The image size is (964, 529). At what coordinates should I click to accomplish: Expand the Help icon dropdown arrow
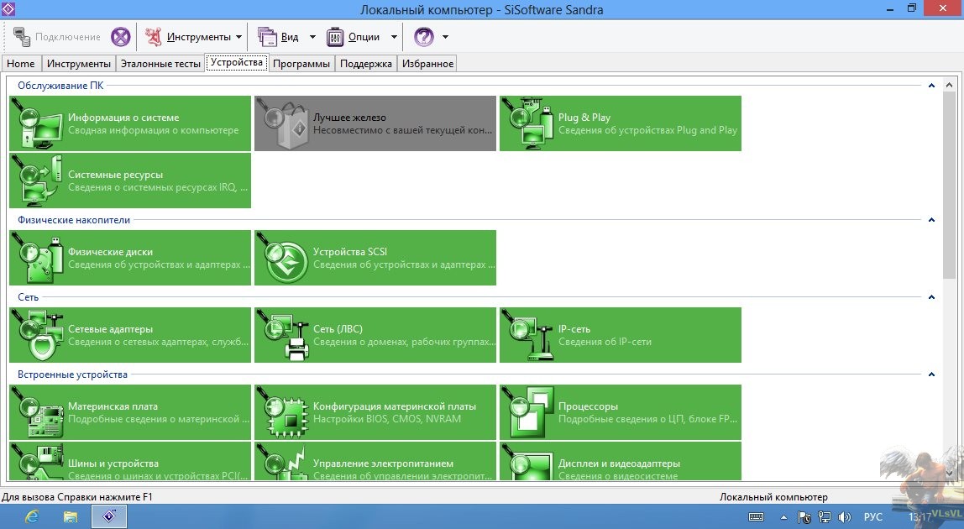pos(445,37)
